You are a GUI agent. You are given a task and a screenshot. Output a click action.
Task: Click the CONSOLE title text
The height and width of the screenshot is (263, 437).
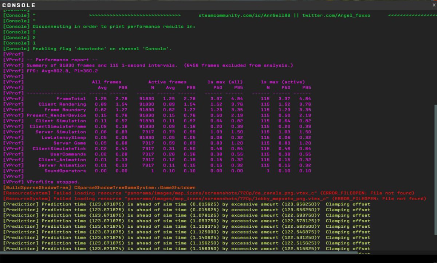pos(19,5)
